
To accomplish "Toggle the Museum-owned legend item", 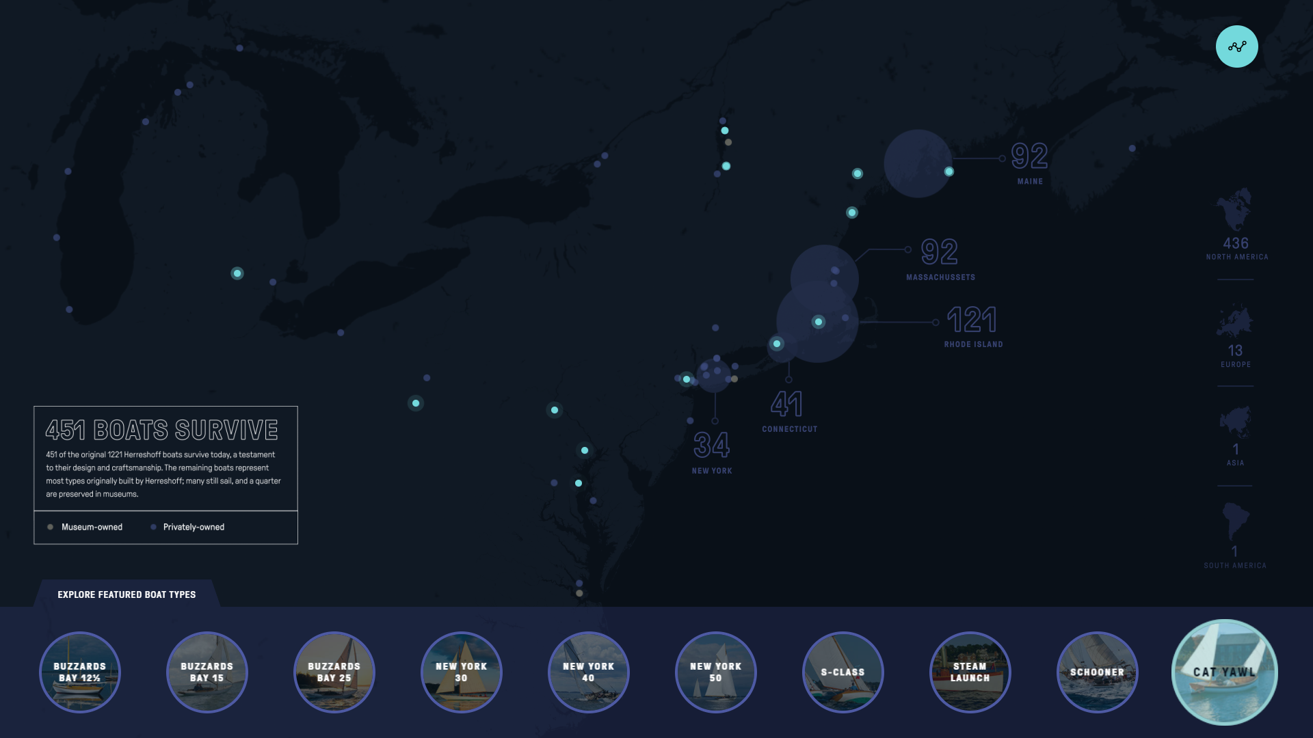I will (x=85, y=527).
